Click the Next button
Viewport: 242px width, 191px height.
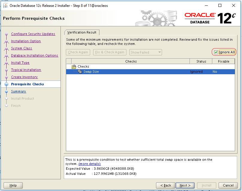pos(185,185)
